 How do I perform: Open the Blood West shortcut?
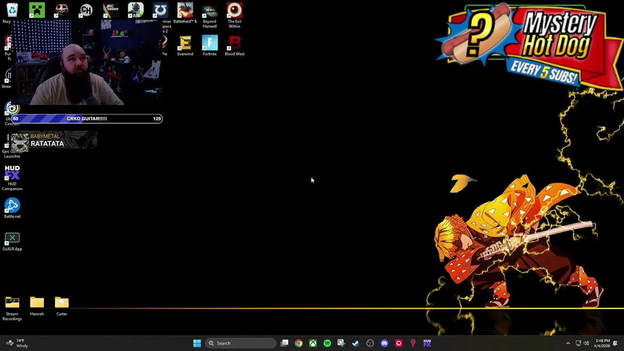[x=234, y=46]
